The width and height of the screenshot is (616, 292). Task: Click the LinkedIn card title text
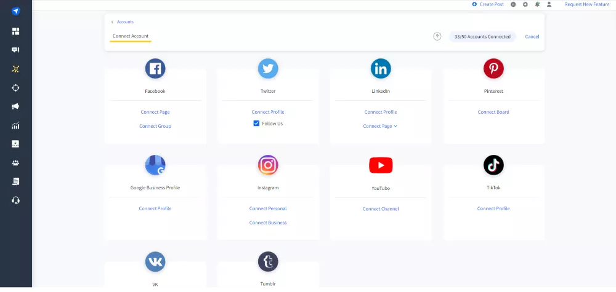381,92
